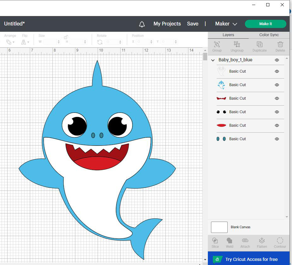Open the Maker machine dropdown
The image size is (292, 265).
click(x=226, y=24)
